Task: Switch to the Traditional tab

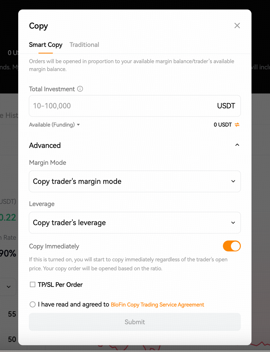Action: pyautogui.click(x=84, y=45)
